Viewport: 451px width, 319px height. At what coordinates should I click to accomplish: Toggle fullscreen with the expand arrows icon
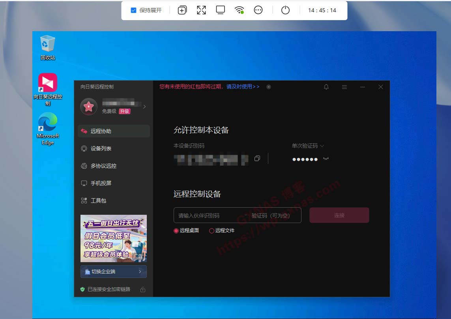coord(201,10)
